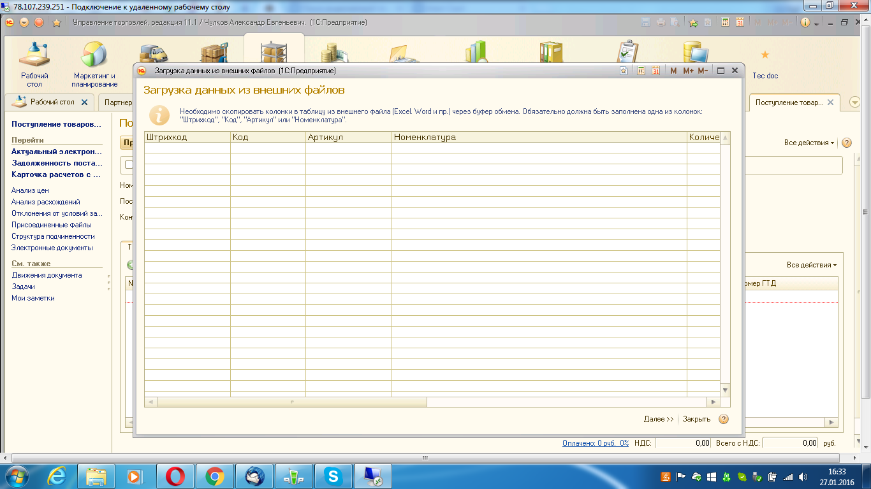Open Маркетинг и планирование section

tap(94, 55)
